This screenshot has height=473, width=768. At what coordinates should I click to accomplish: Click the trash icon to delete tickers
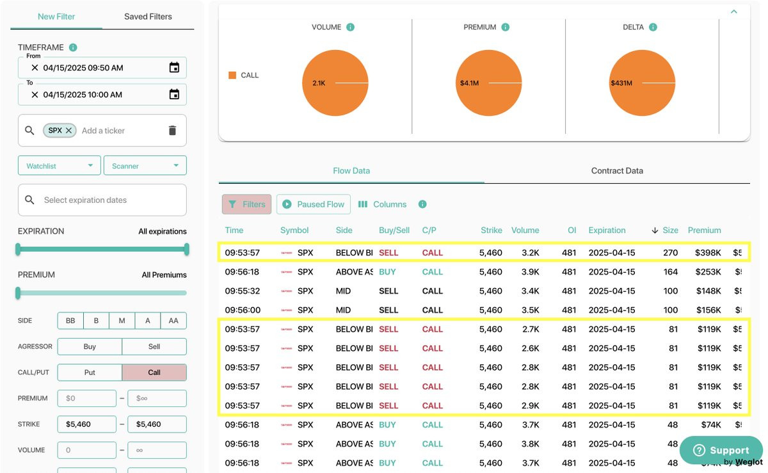coord(172,131)
